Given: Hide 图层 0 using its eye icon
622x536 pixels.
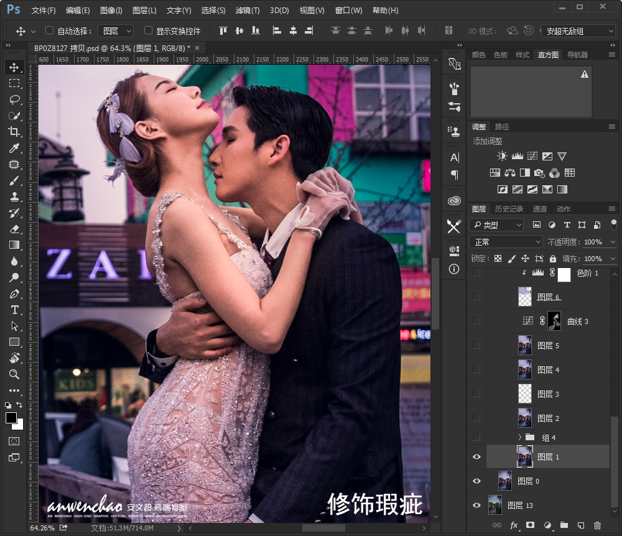Looking at the screenshot, I should point(476,481).
